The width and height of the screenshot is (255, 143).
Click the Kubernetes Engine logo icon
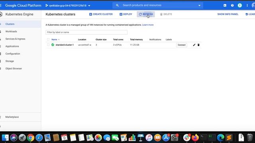click(x=1, y=14)
